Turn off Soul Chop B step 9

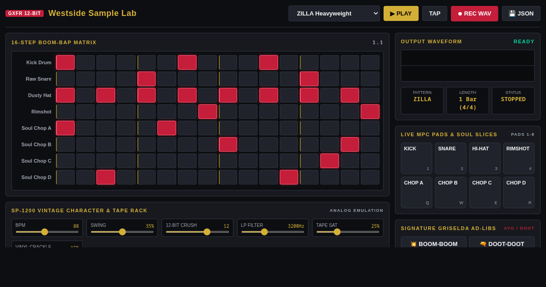(x=228, y=144)
